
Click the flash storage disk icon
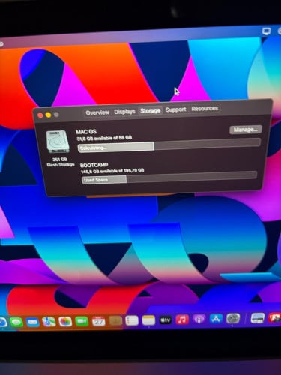(x=58, y=142)
